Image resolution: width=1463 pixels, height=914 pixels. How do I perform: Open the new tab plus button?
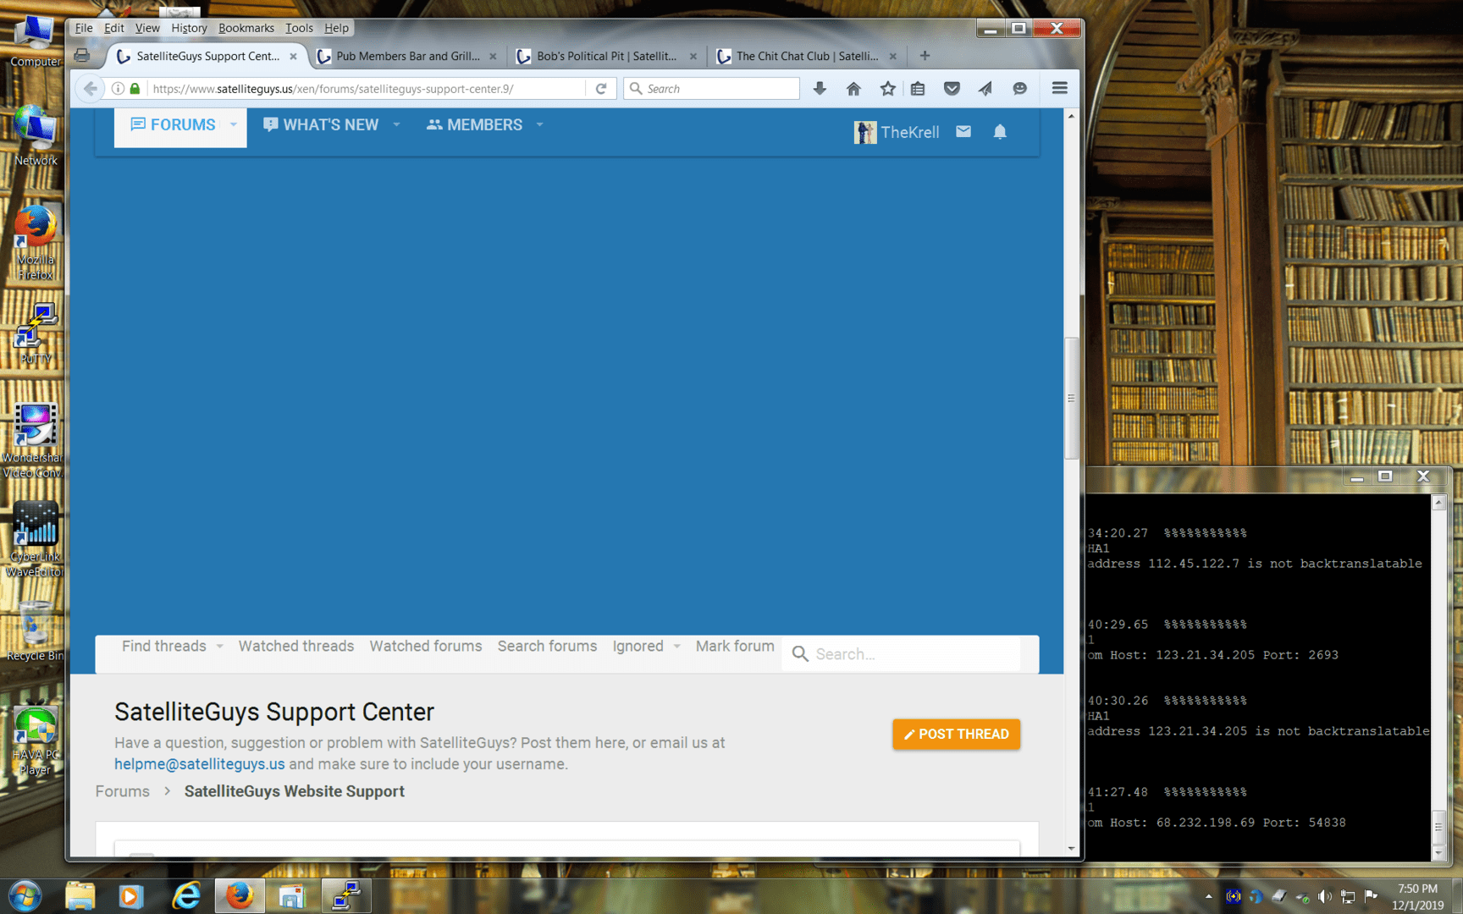coord(925,56)
